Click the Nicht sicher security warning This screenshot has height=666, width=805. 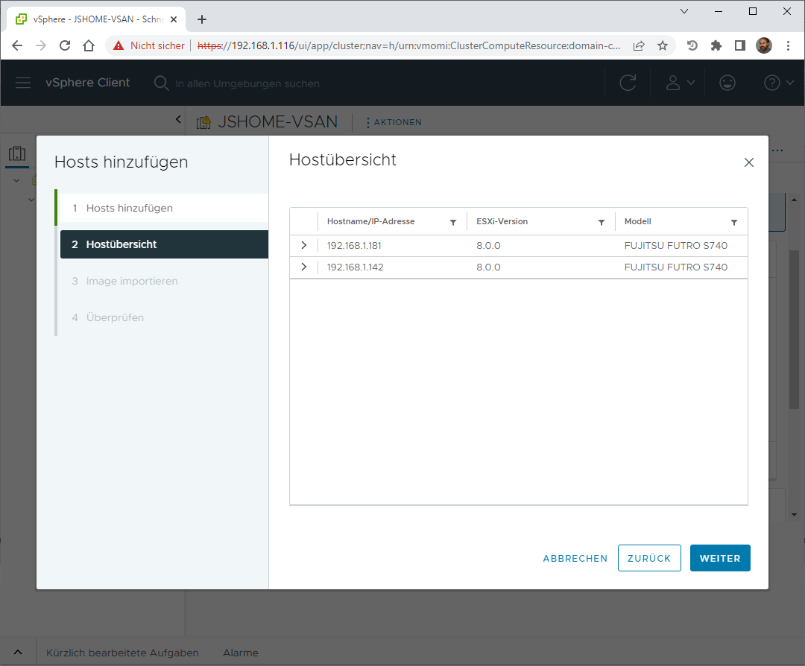point(149,45)
